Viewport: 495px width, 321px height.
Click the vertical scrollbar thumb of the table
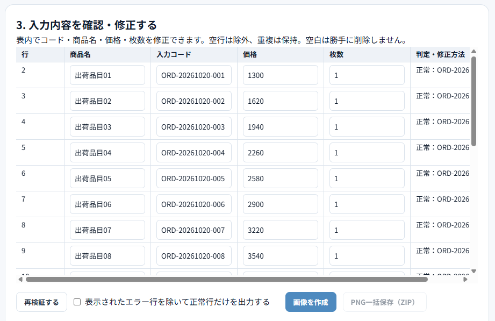pos(474,101)
